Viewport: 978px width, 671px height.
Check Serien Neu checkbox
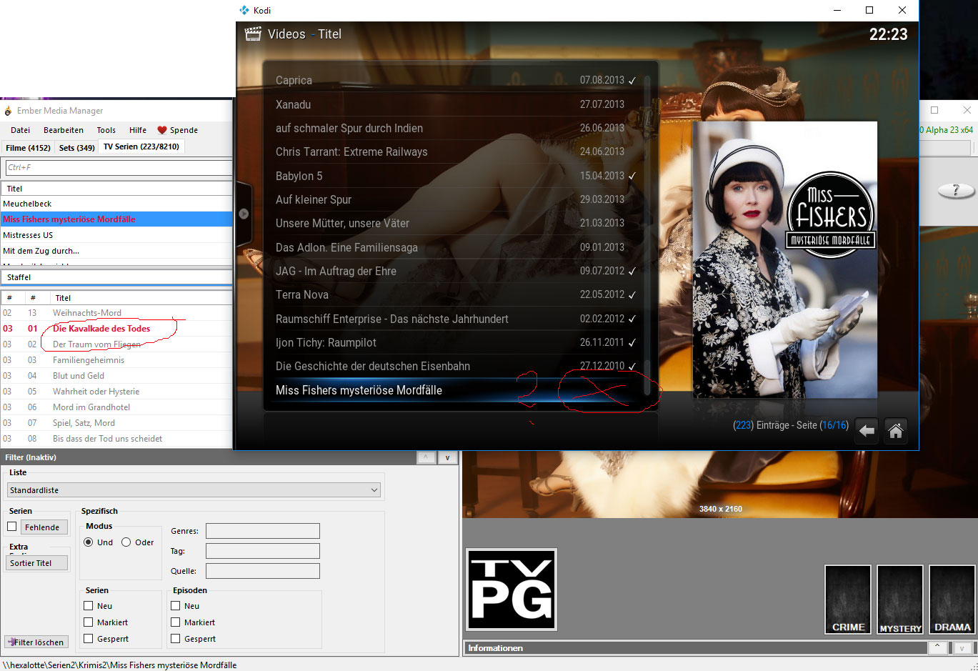coord(89,606)
